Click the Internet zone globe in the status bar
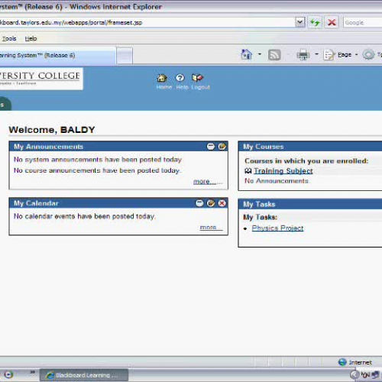The height and width of the screenshot is (382, 382). [x=342, y=362]
